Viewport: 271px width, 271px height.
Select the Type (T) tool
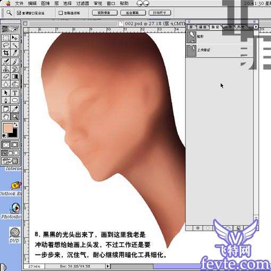pos(15,92)
